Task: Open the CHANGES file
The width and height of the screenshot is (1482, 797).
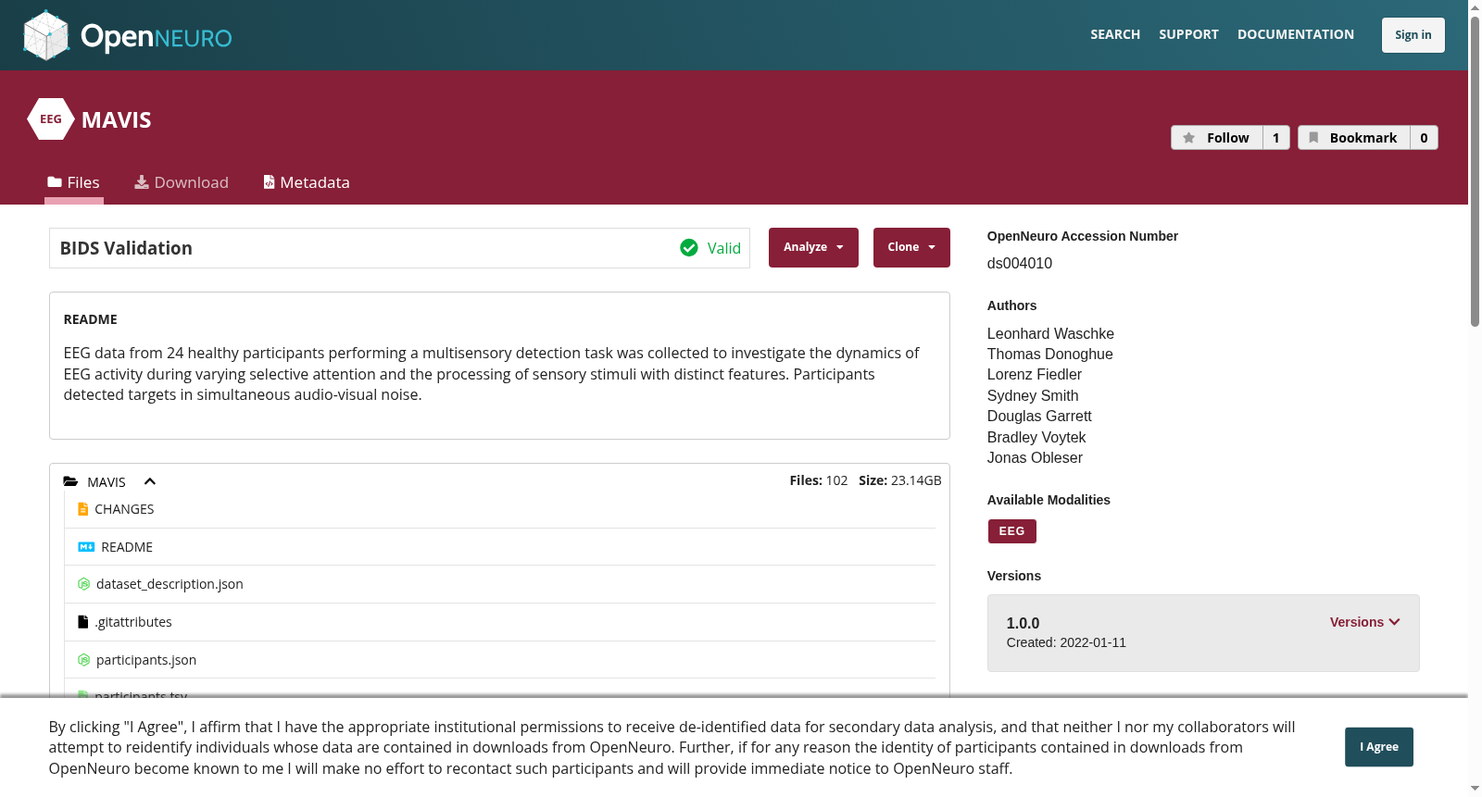Action: coord(124,509)
